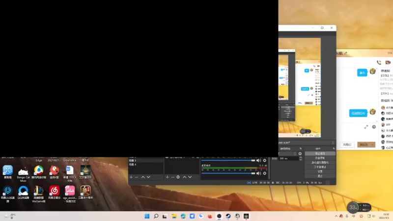This screenshot has height=221, width=393.
Task: Click the fourth OBS controls button
Action: (x=320, y=167)
